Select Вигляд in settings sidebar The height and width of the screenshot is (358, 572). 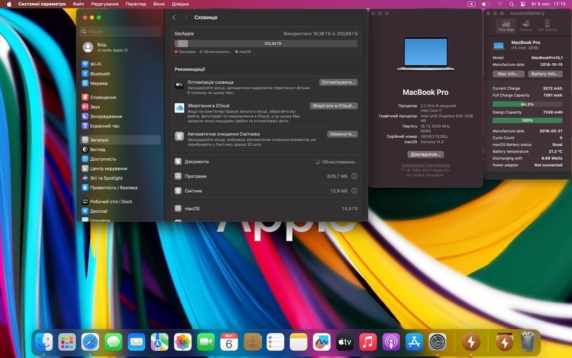tap(120, 149)
